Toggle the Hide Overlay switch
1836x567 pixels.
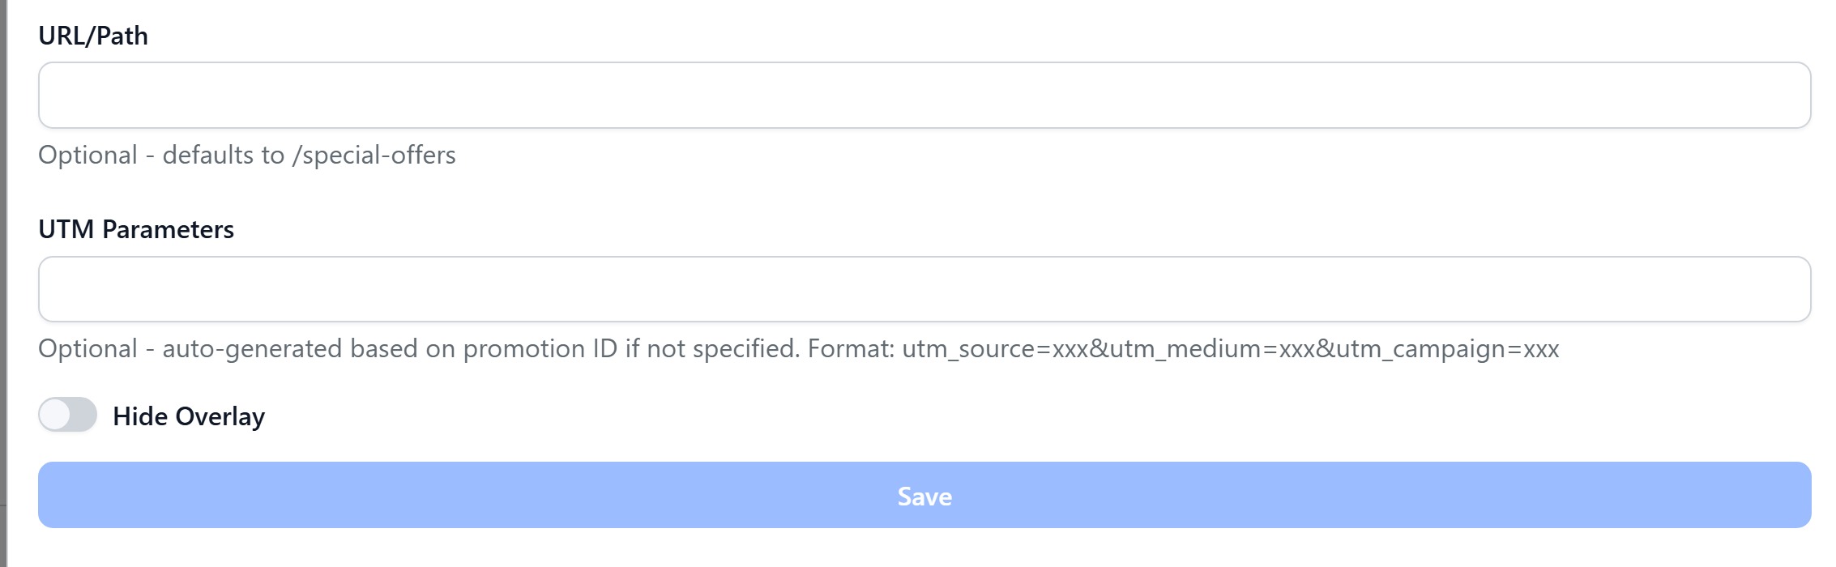[x=68, y=416]
